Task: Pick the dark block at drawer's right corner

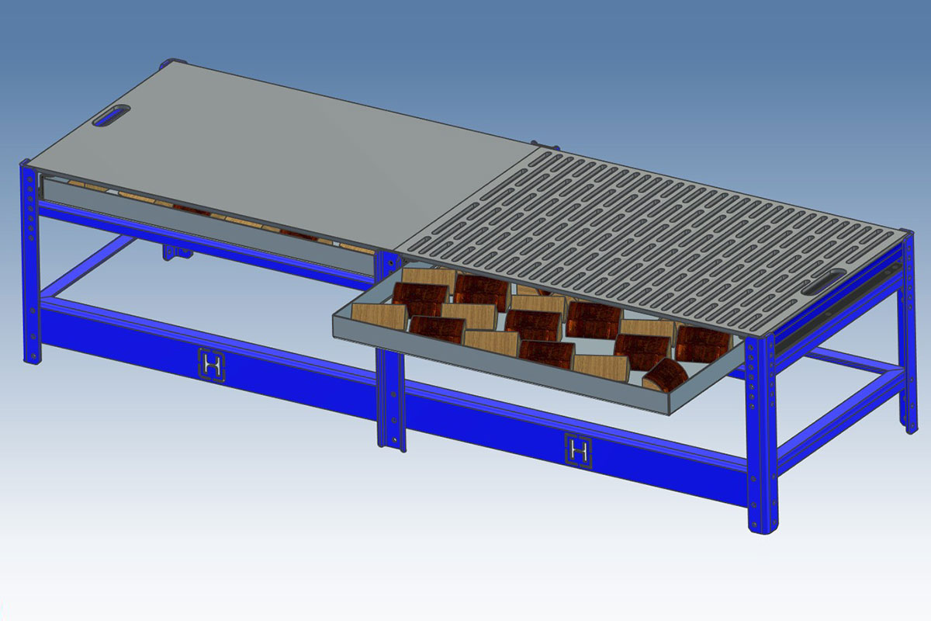Action: [666, 376]
